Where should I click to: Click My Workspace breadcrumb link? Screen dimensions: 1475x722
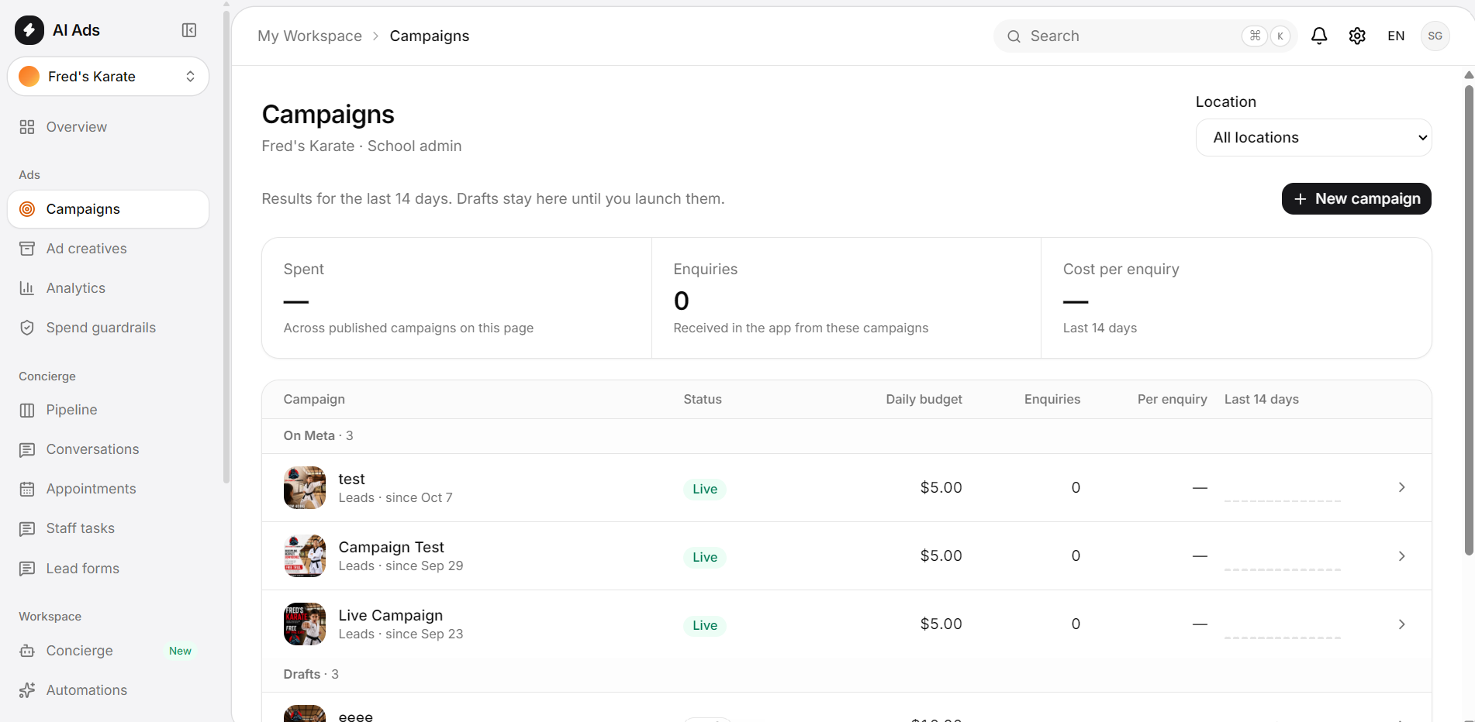[309, 36]
